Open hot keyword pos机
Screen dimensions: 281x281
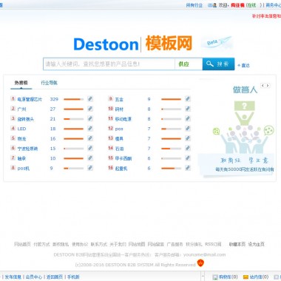24,169
